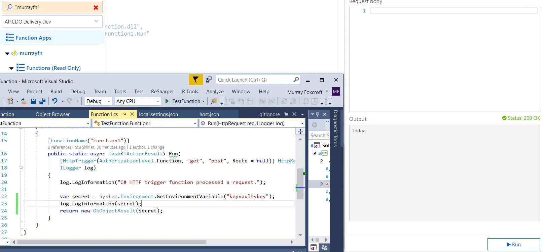Click the editor split-window handle icon
The width and height of the screenshot is (543, 252).
300,132
